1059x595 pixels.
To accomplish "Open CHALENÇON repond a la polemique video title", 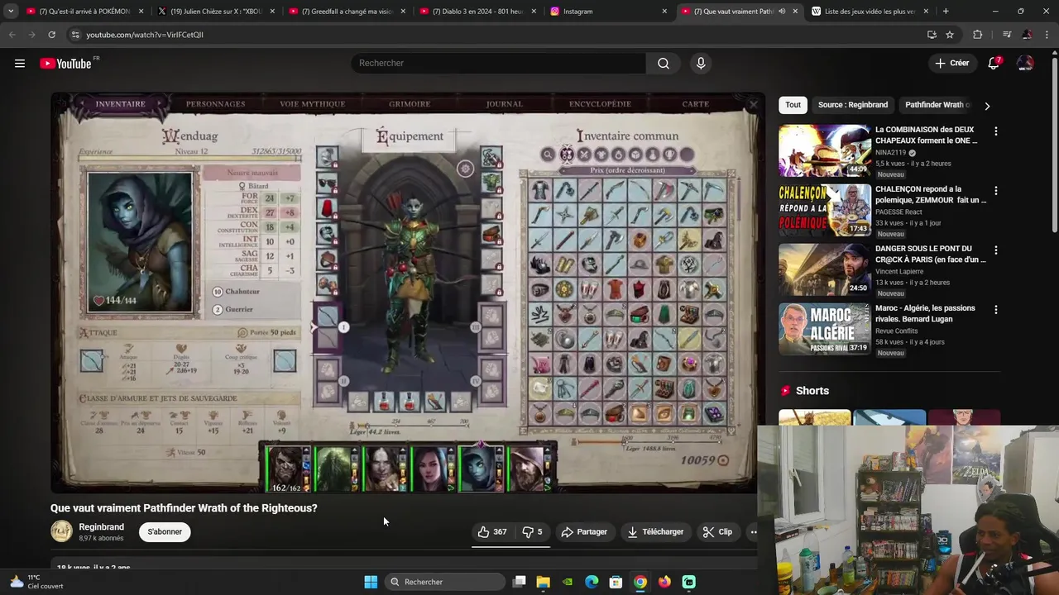I will tap(931, 195).
